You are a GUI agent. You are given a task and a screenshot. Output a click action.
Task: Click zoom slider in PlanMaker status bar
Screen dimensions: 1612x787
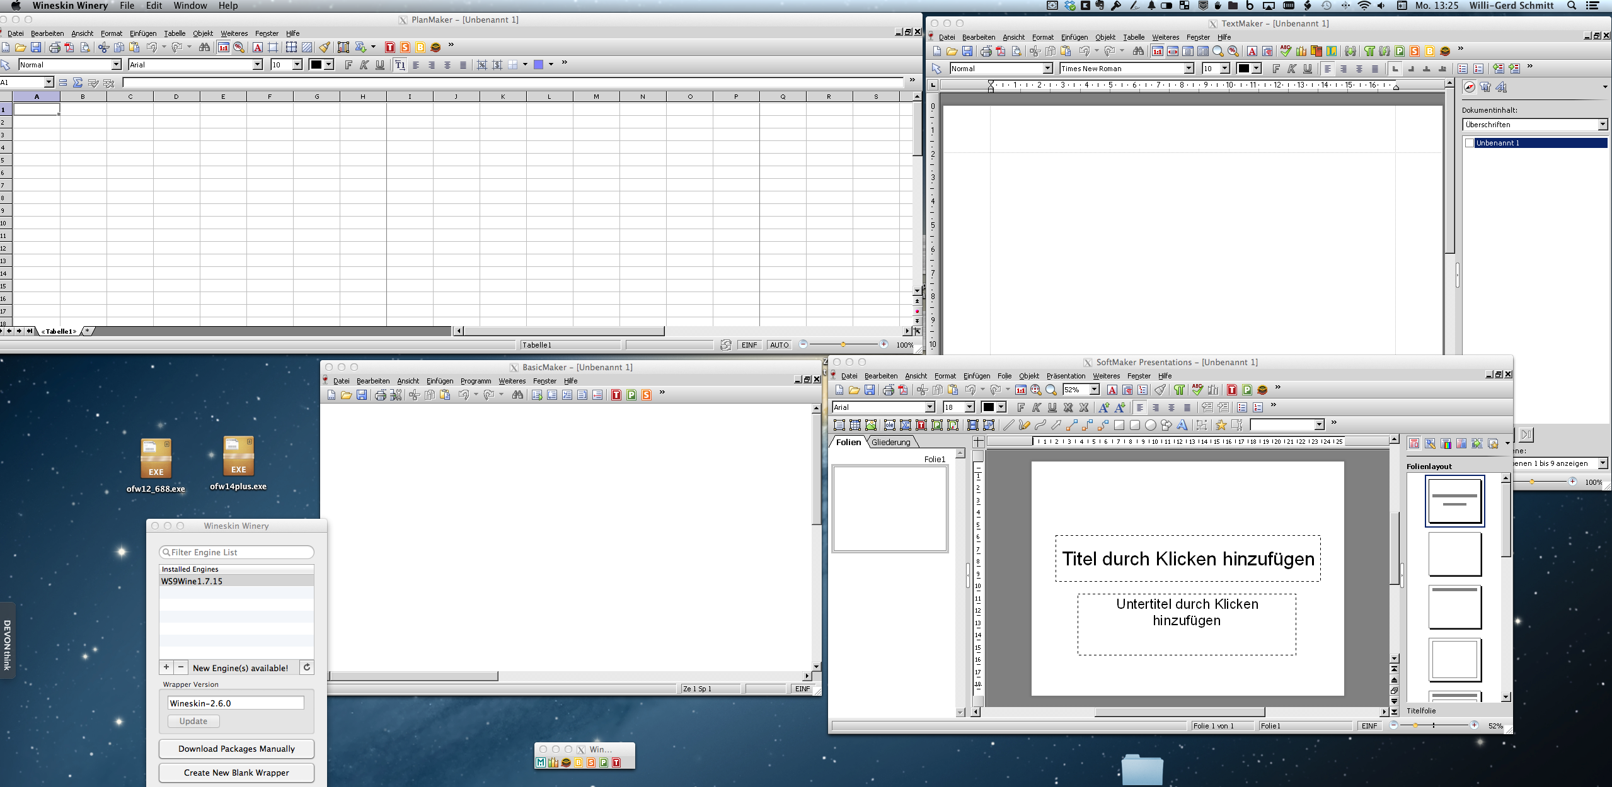tap(843, 344)
